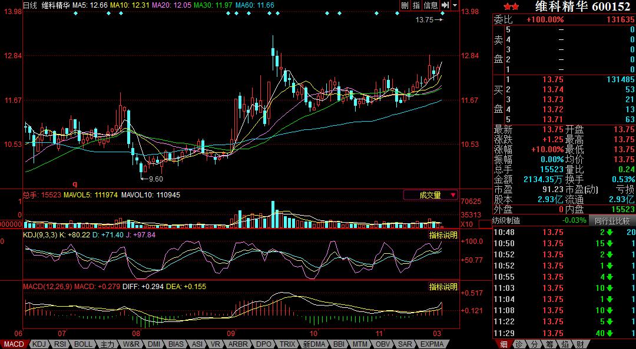The height and width of the screenshot is (349, 636).
Task: Open the EXPMA indicator tab
Action: 432,344
